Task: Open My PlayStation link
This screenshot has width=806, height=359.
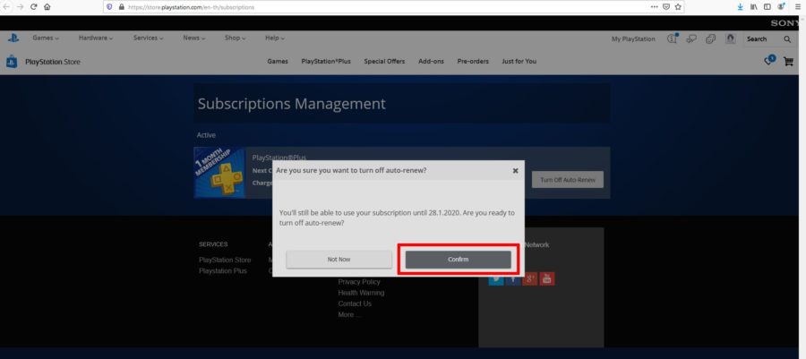Action: coord(633,39)
